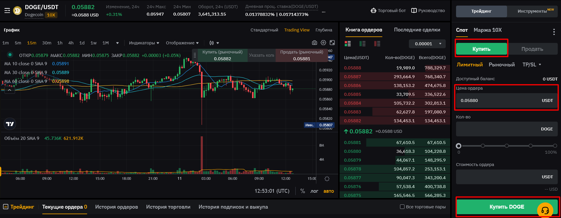Collapse the indicator legend arrow
Screen dimensions: 561x218
point(9,90)
